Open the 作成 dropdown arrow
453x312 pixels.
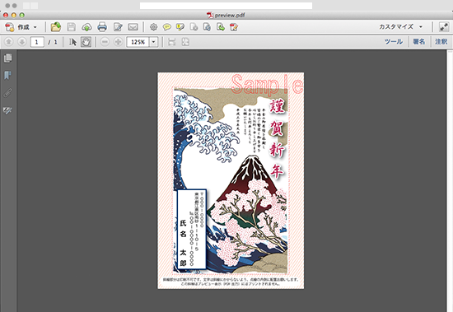35,27
